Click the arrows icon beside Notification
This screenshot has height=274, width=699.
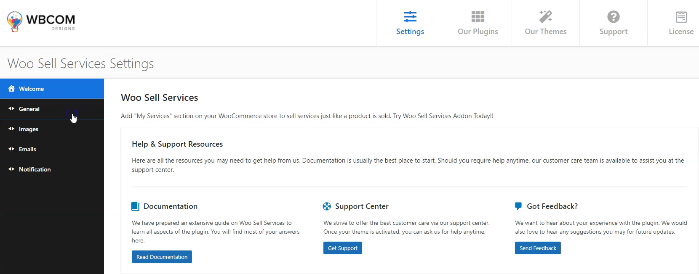[11, 169]
